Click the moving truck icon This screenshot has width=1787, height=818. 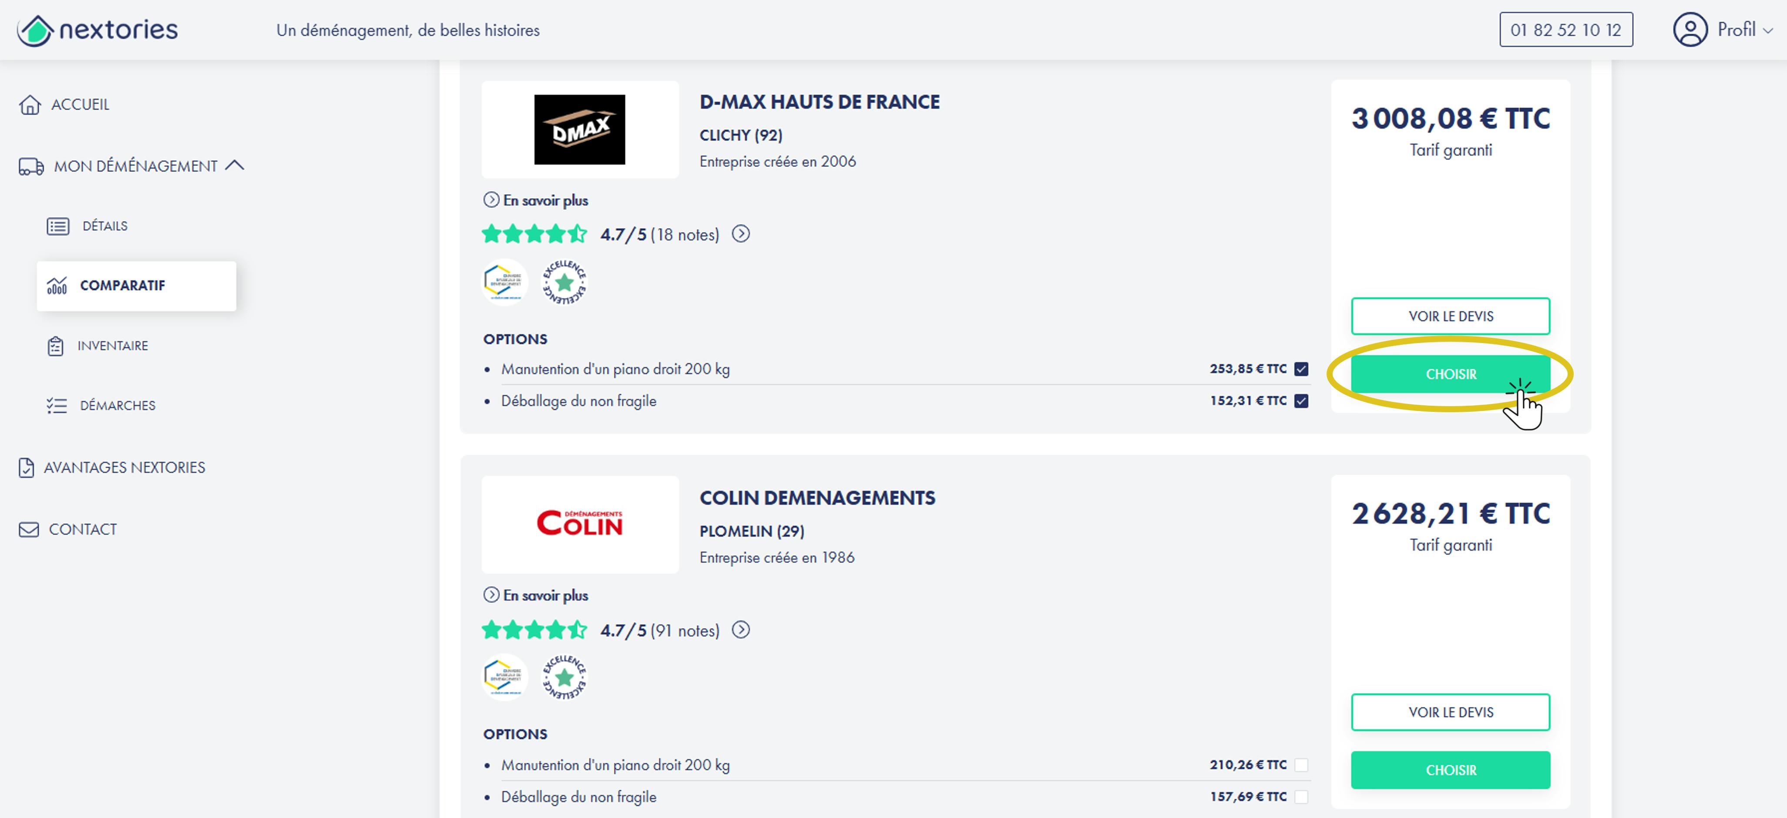pos(31,166)
